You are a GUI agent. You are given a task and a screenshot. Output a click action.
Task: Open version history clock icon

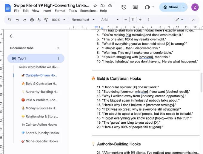124,7
